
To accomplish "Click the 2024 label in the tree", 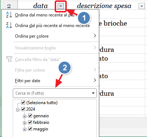I will pos(31,109).
